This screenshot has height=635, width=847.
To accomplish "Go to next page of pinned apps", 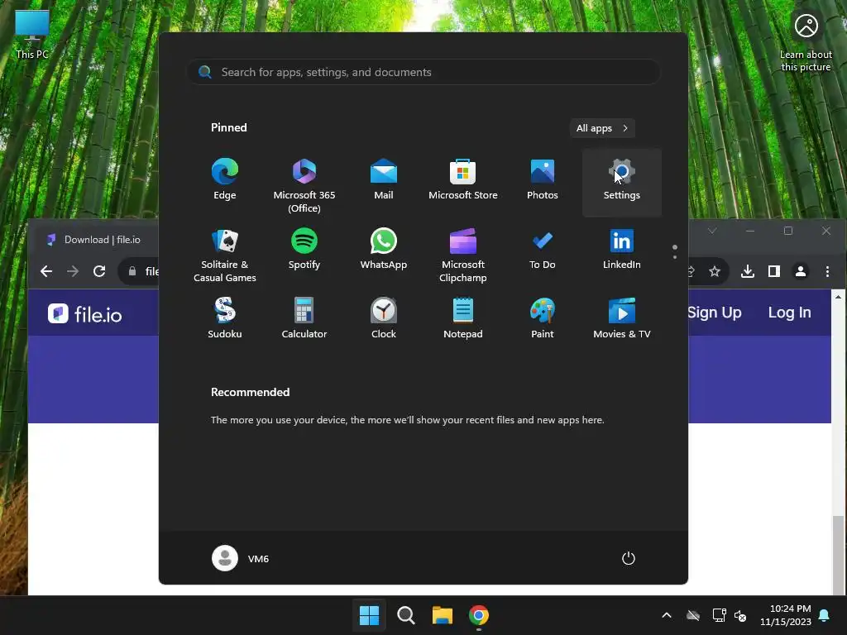I will pyautogui.click(x=675, y=257).
